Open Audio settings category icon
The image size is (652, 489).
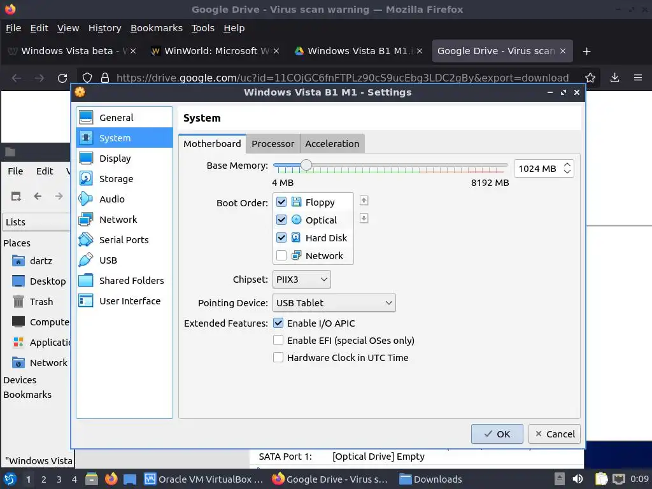(x=86, y=199)
